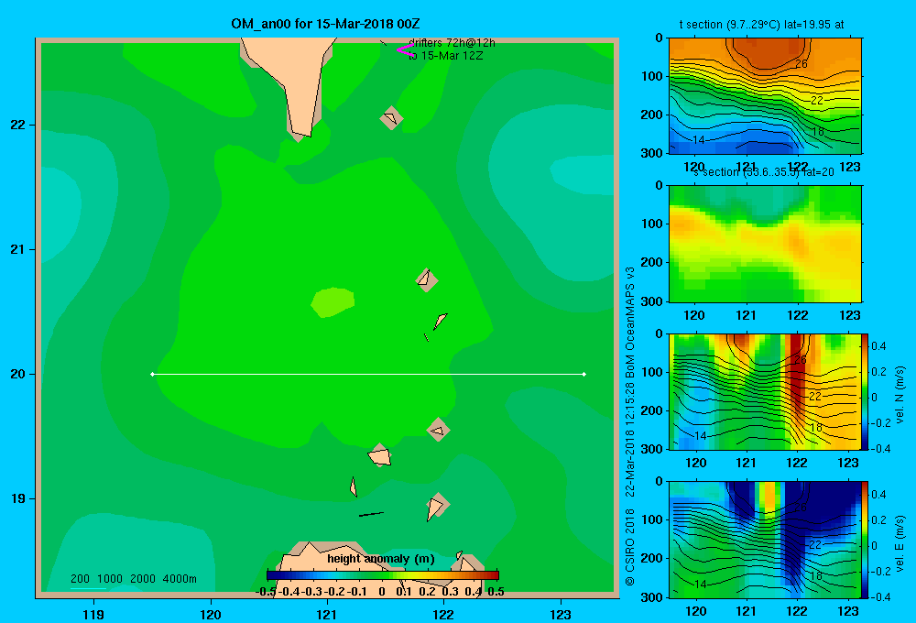Click latitude label 20 on main map
This screenshot has width=916, height=623.
click(x=18, y=374)
